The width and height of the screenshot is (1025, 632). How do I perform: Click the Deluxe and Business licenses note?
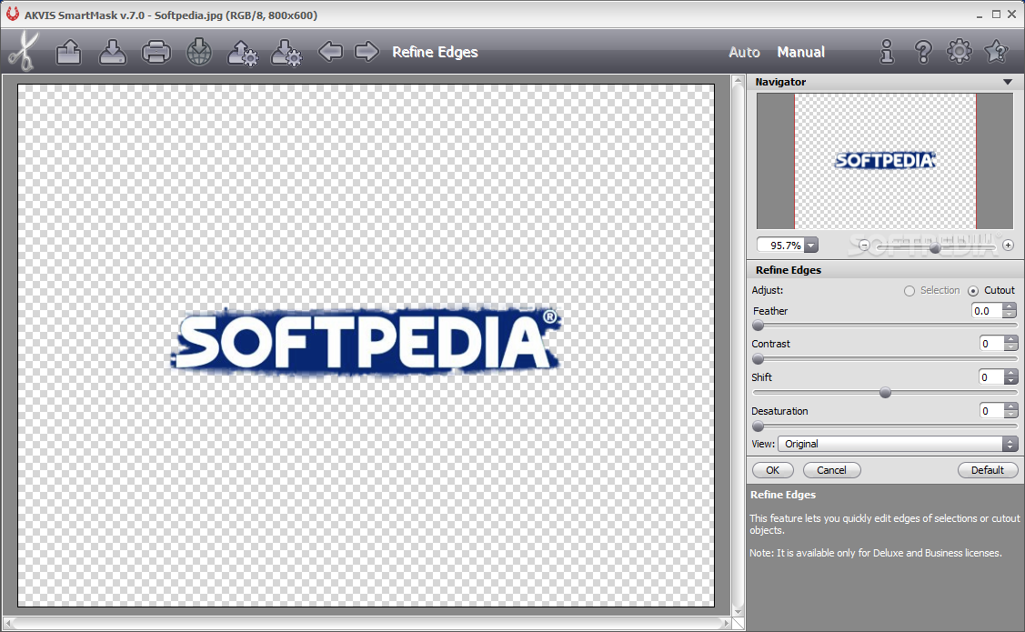875,553
